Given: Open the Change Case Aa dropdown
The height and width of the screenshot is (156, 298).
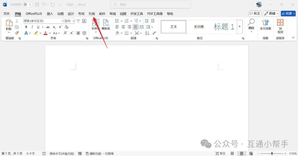Looking at the screenshot, I should (x=57, y=33).
